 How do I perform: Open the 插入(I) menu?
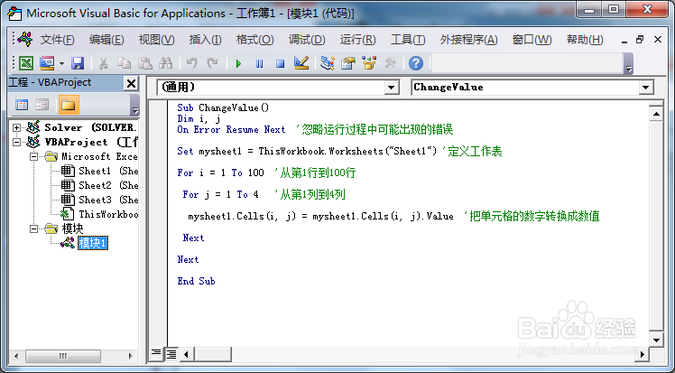pyautogui.click(x=206, y=40)
